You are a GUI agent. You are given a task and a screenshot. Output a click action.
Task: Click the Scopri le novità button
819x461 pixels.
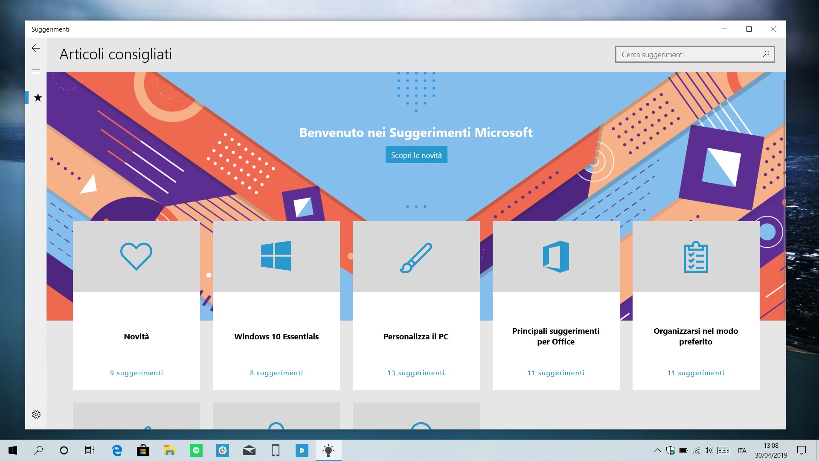tap(416, 155)
